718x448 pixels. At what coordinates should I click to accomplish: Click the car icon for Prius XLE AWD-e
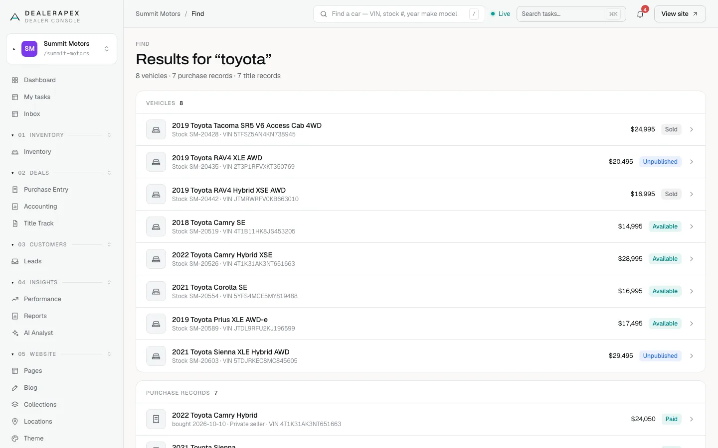click(156, 324)
